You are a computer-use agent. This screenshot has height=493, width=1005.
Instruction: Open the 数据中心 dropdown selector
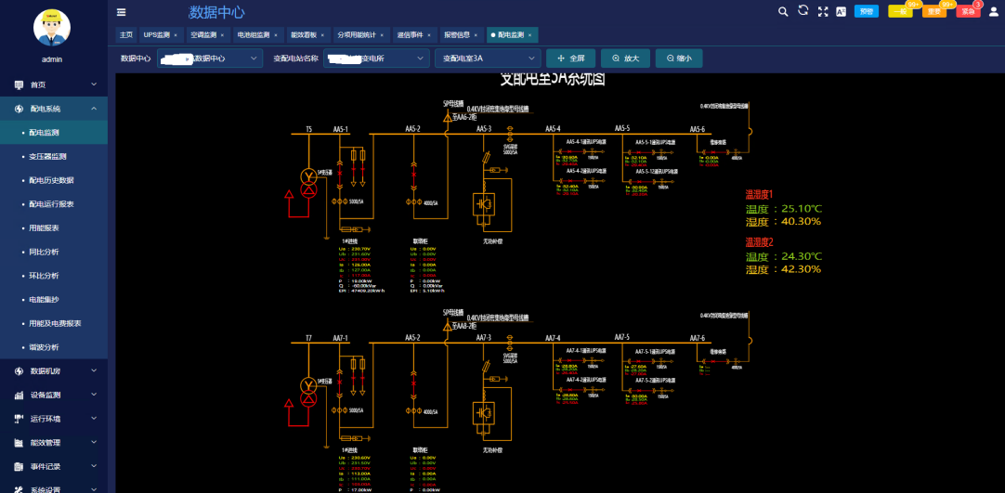pyautogui.click(x=210, y=58)
